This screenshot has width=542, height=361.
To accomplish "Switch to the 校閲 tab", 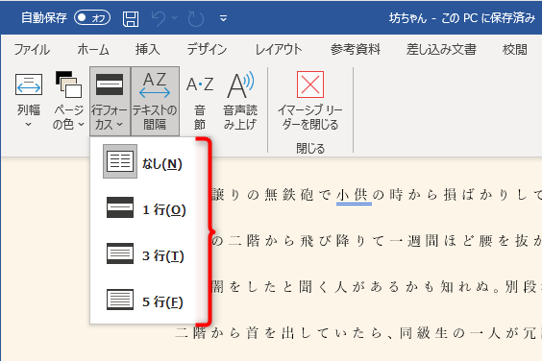I will 515,50.
